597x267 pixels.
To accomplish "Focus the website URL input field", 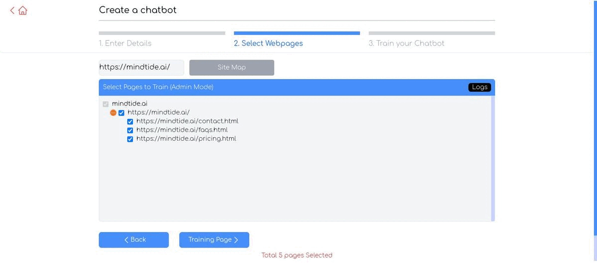I will tap(141, 67).
